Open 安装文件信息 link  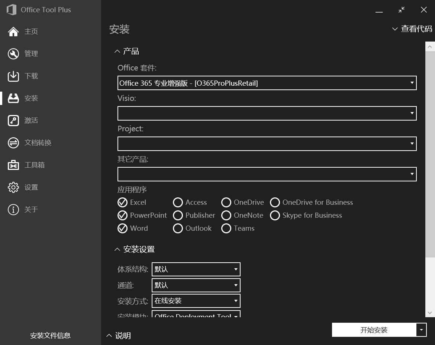(x=50, y=336)
